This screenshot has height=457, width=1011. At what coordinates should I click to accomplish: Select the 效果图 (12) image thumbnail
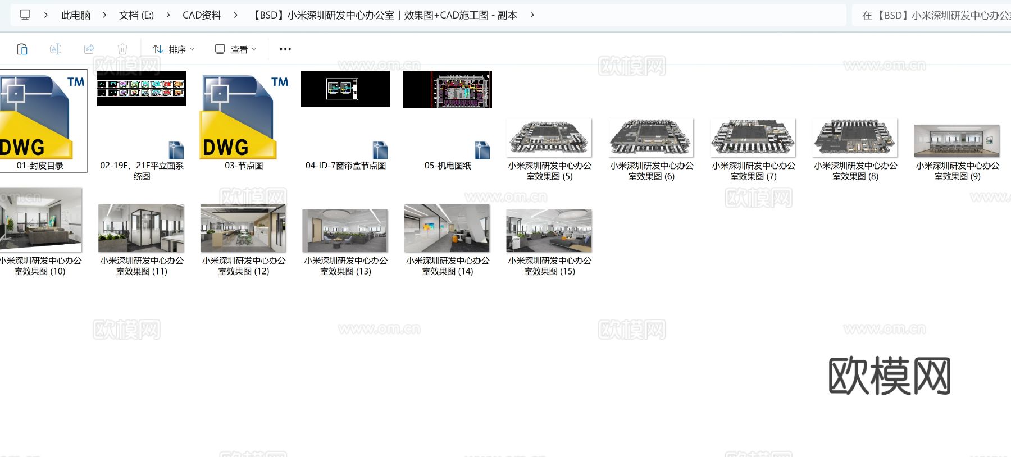[243, 228]
